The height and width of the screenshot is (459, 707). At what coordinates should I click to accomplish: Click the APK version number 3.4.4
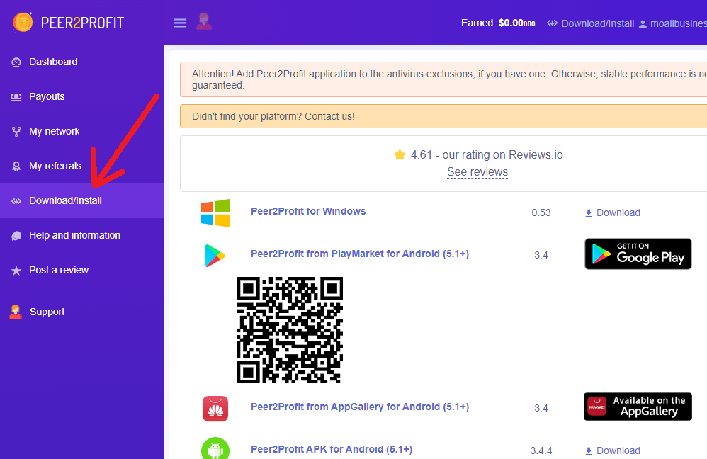pyautogui.click(x=541, y=451)
